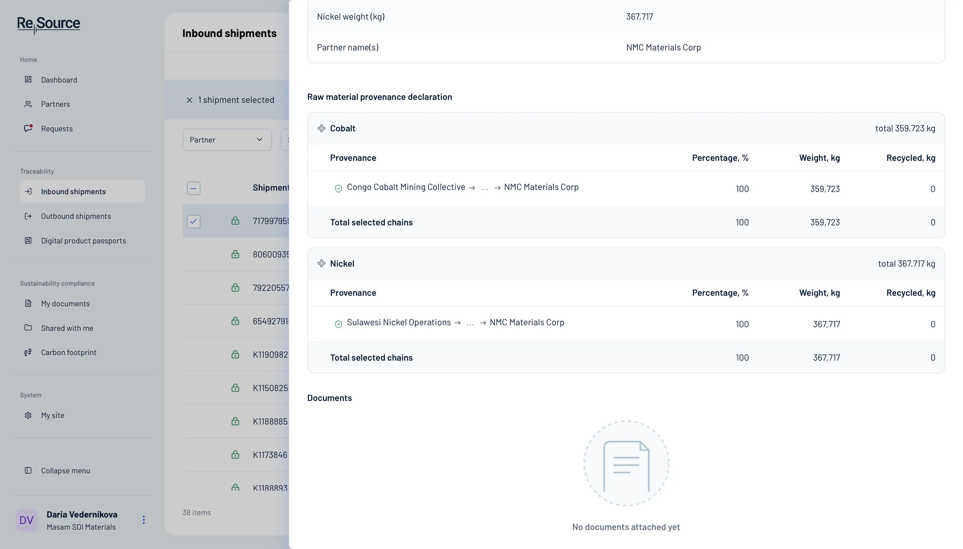
Task: Expand the Sulawesi Nickel chain ellipsis
Action: [x=470, y=323]
